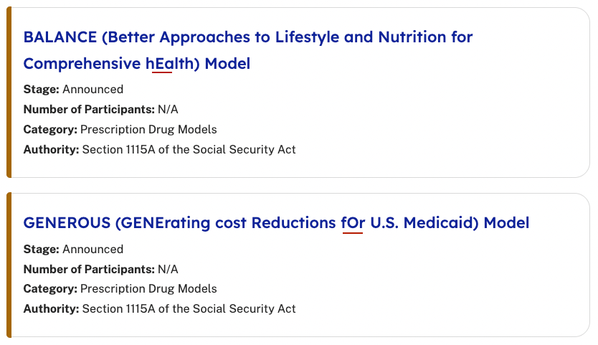Click "Stage: Announced" in the GENEROUS card
598x345 pixels.
73,250
